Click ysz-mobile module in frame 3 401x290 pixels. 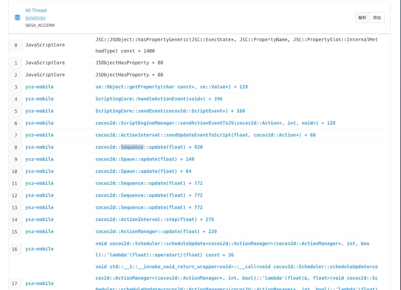(40, 87)
